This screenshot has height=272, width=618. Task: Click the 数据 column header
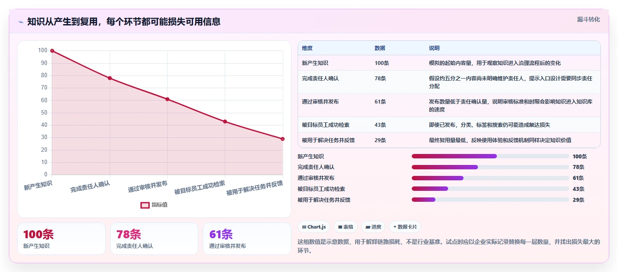[x=380, y=48]
